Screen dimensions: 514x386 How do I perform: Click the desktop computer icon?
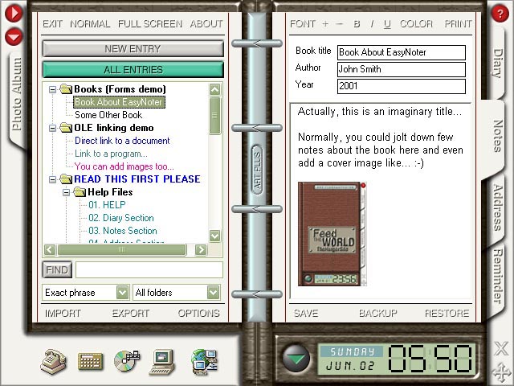coord(163,361)
